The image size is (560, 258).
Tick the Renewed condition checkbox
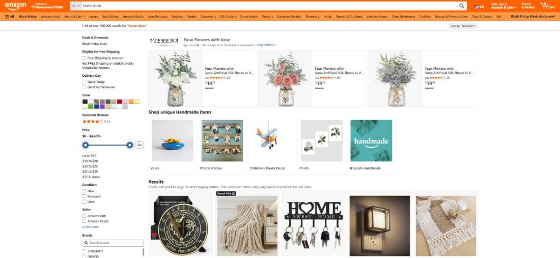(85, 196)
